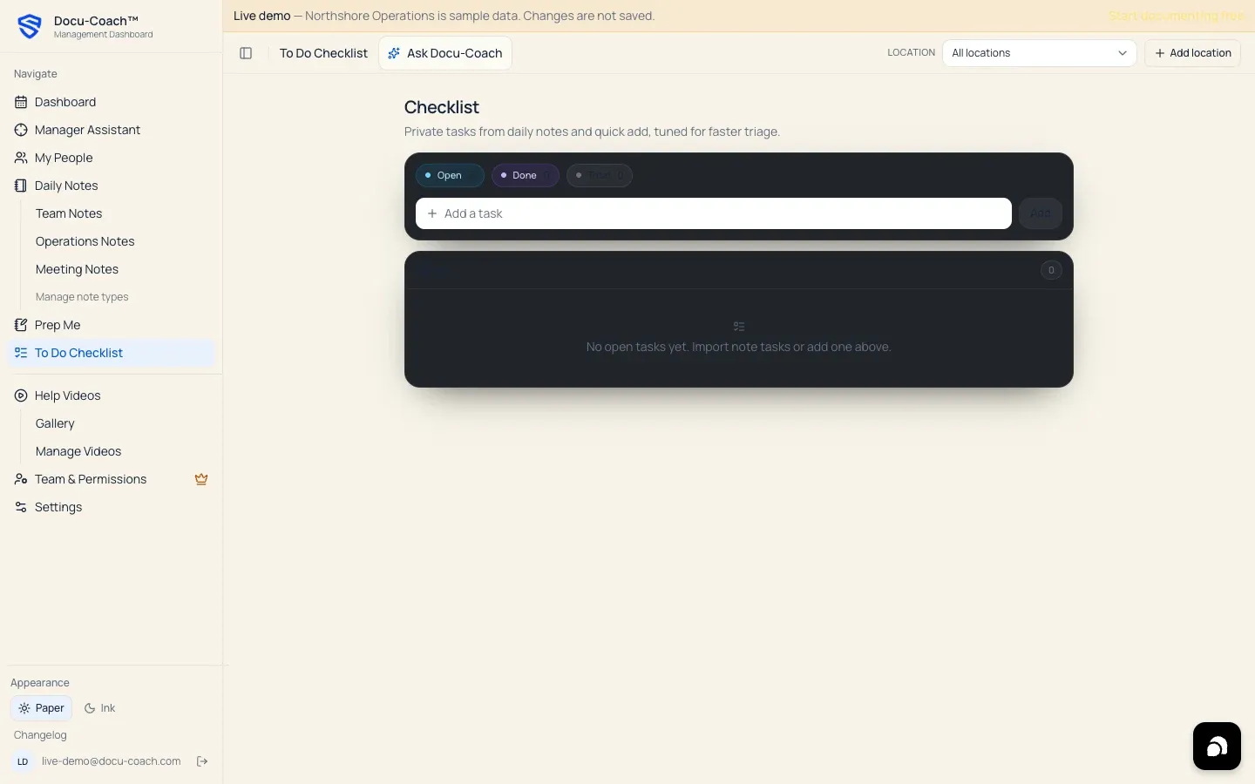The height and width of the screenshot is (784, 1255).
Task: Click the 0 count badge in task list header
Action: (x=1051, y=270)
